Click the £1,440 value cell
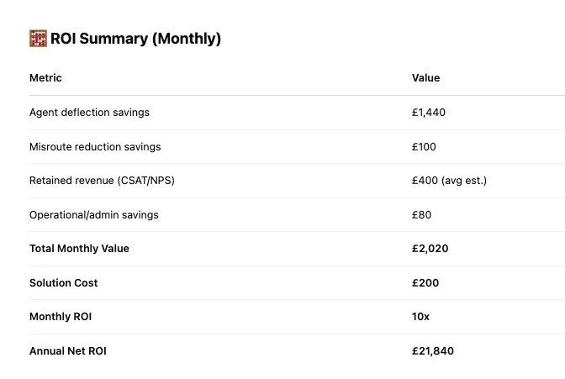Viewport: 565px width, 379px height. click(429, 113)
